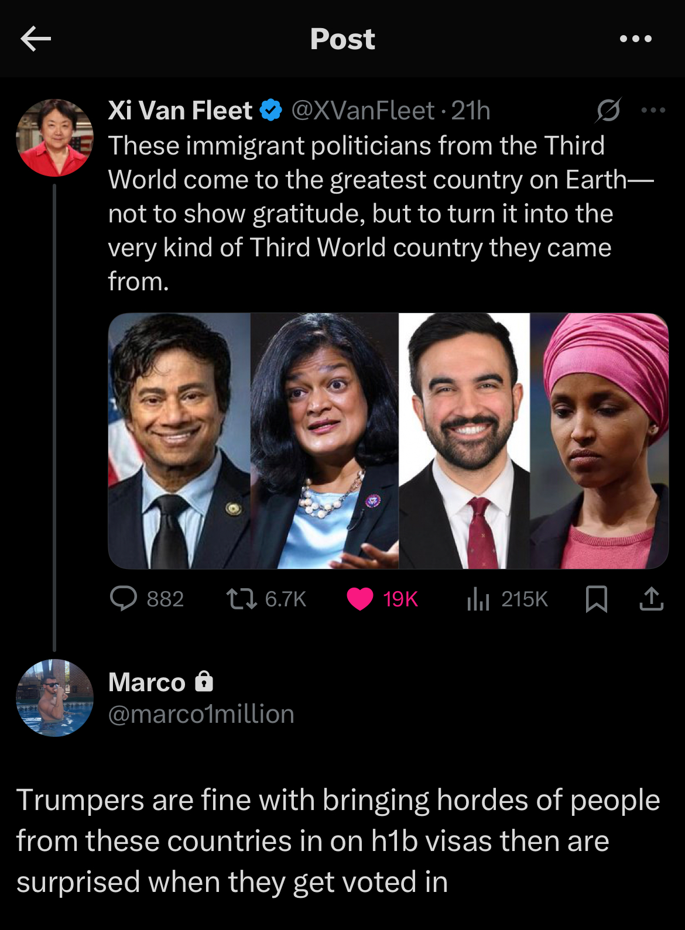The height and width of the screenshot is (930, 685).
Task: Open the first photo of man with flag
Action: (179, 441)
